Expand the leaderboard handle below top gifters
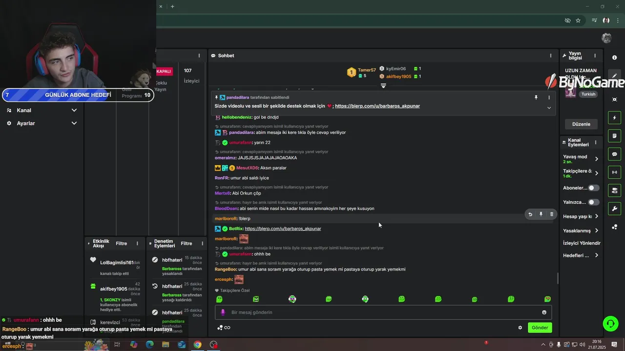Viewport: 625px width, 351px height. point(383,86)
